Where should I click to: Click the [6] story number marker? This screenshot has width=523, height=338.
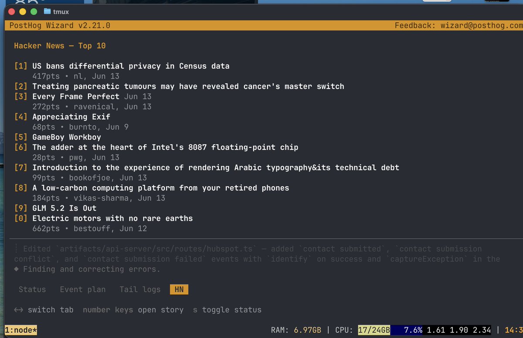[21, 147]
